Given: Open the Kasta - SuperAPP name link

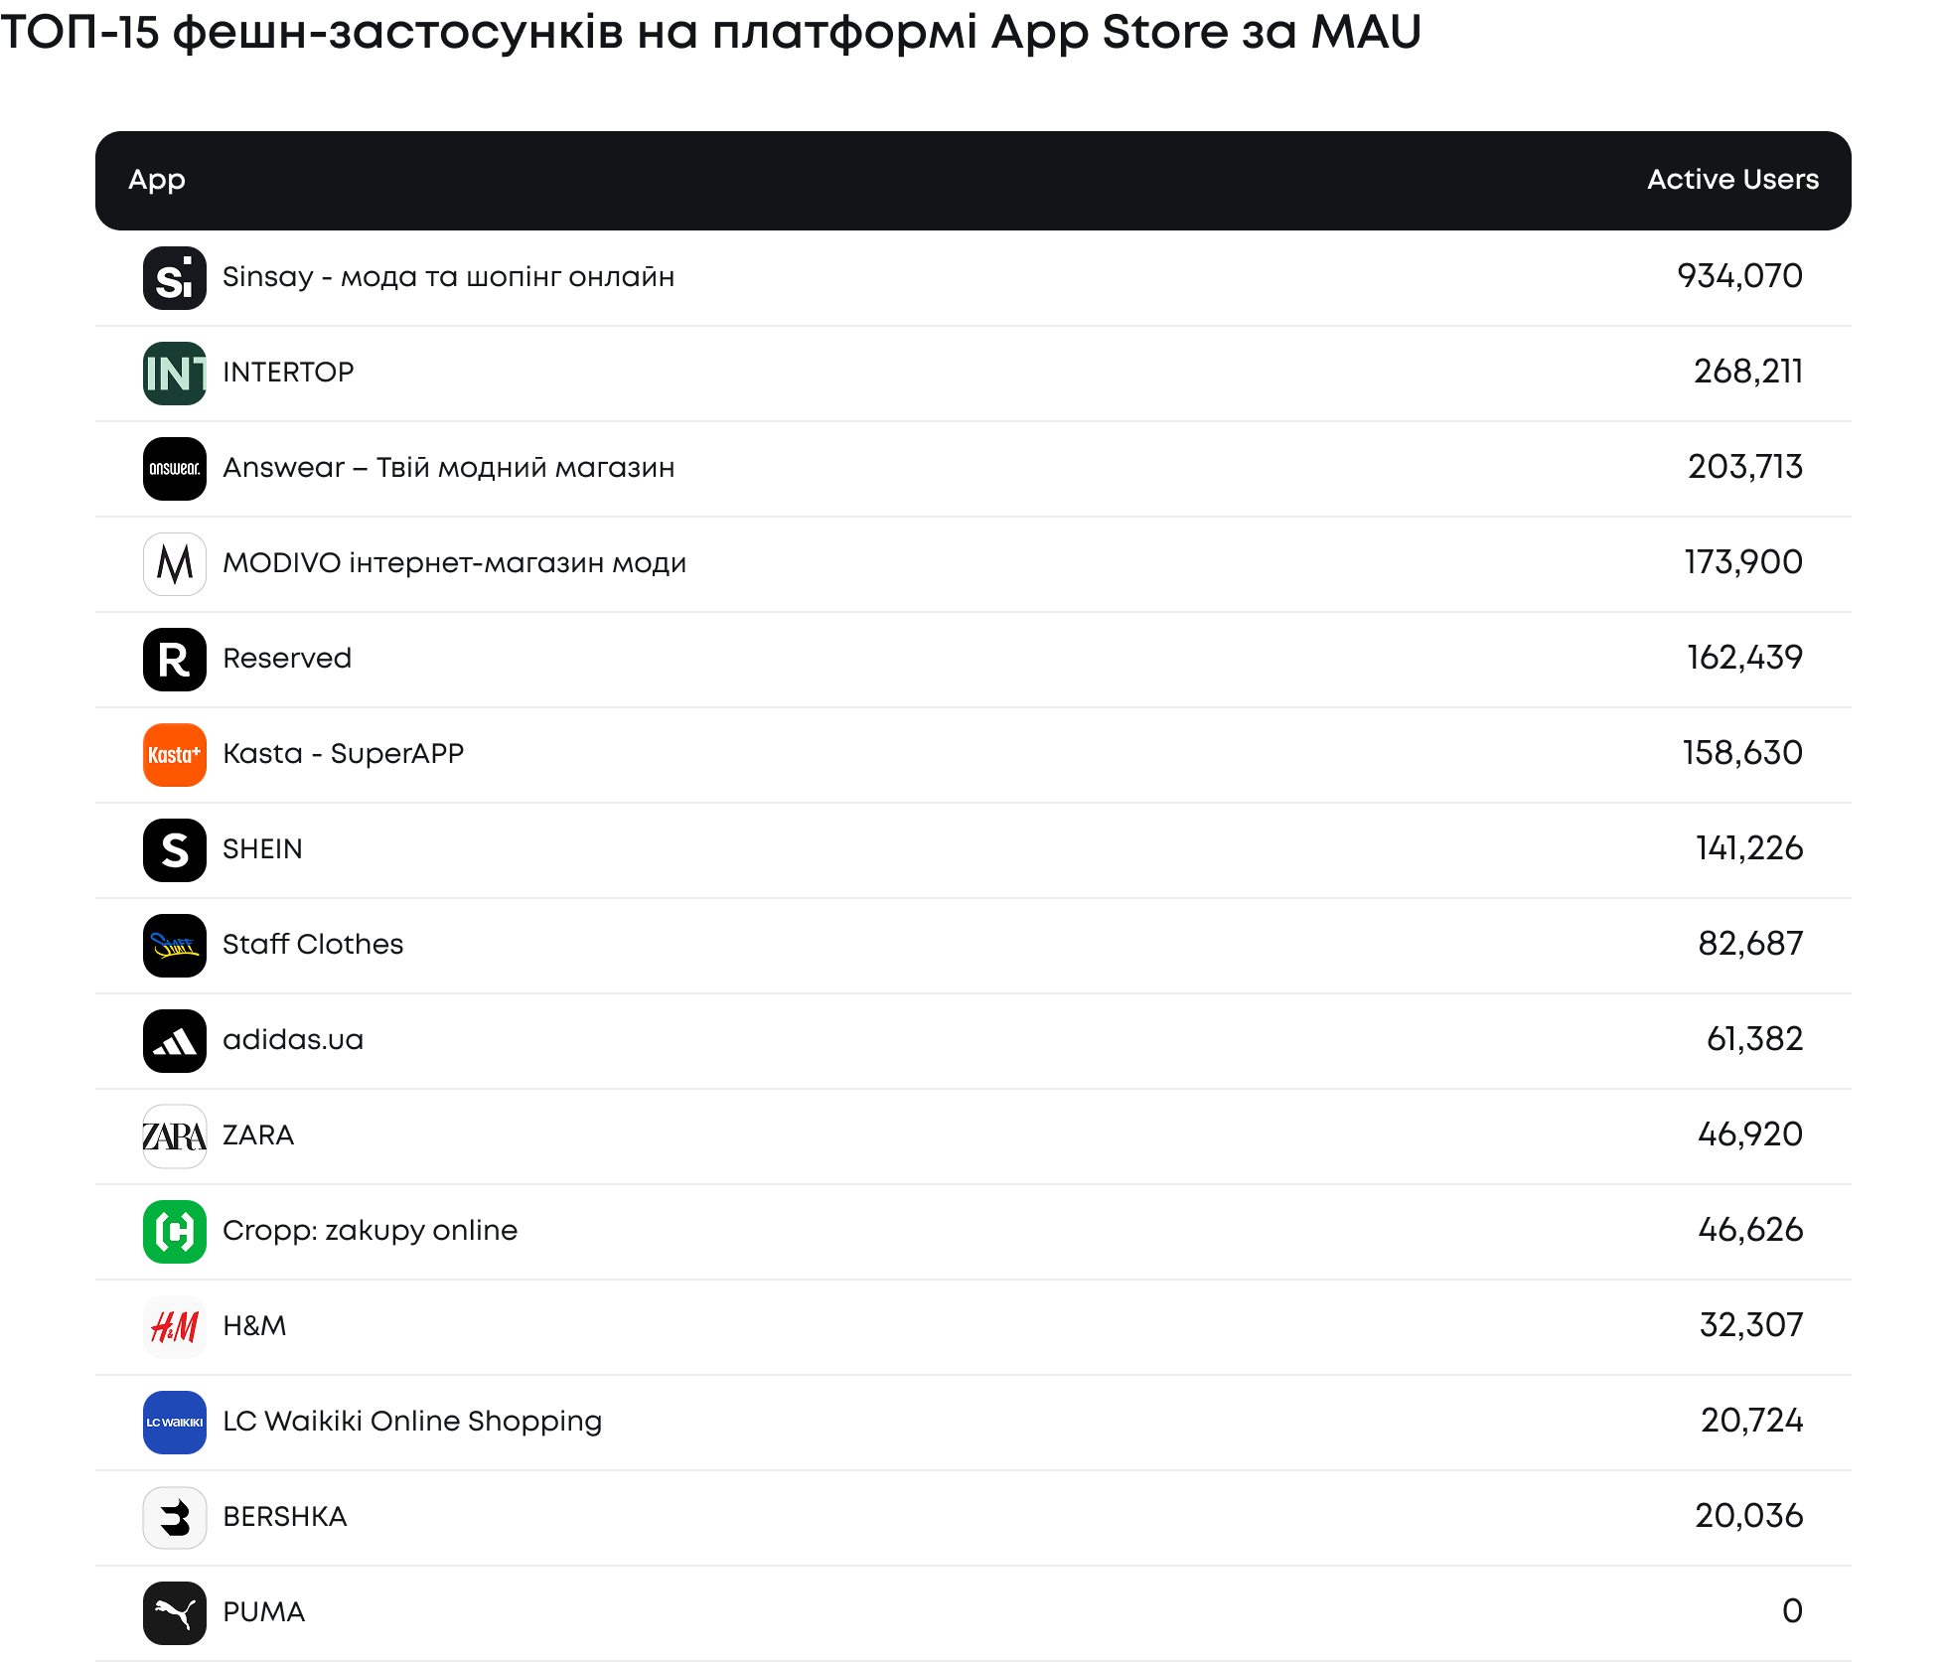Looking at the screenshot, I should pyautogui.click(x=344, y=754).
